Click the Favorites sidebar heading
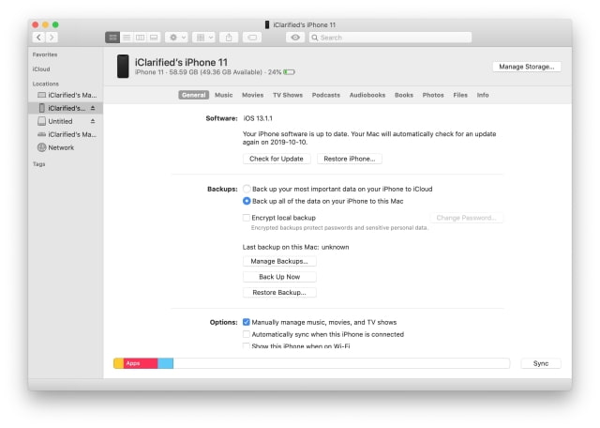600x428 pixels. [45, 54]
